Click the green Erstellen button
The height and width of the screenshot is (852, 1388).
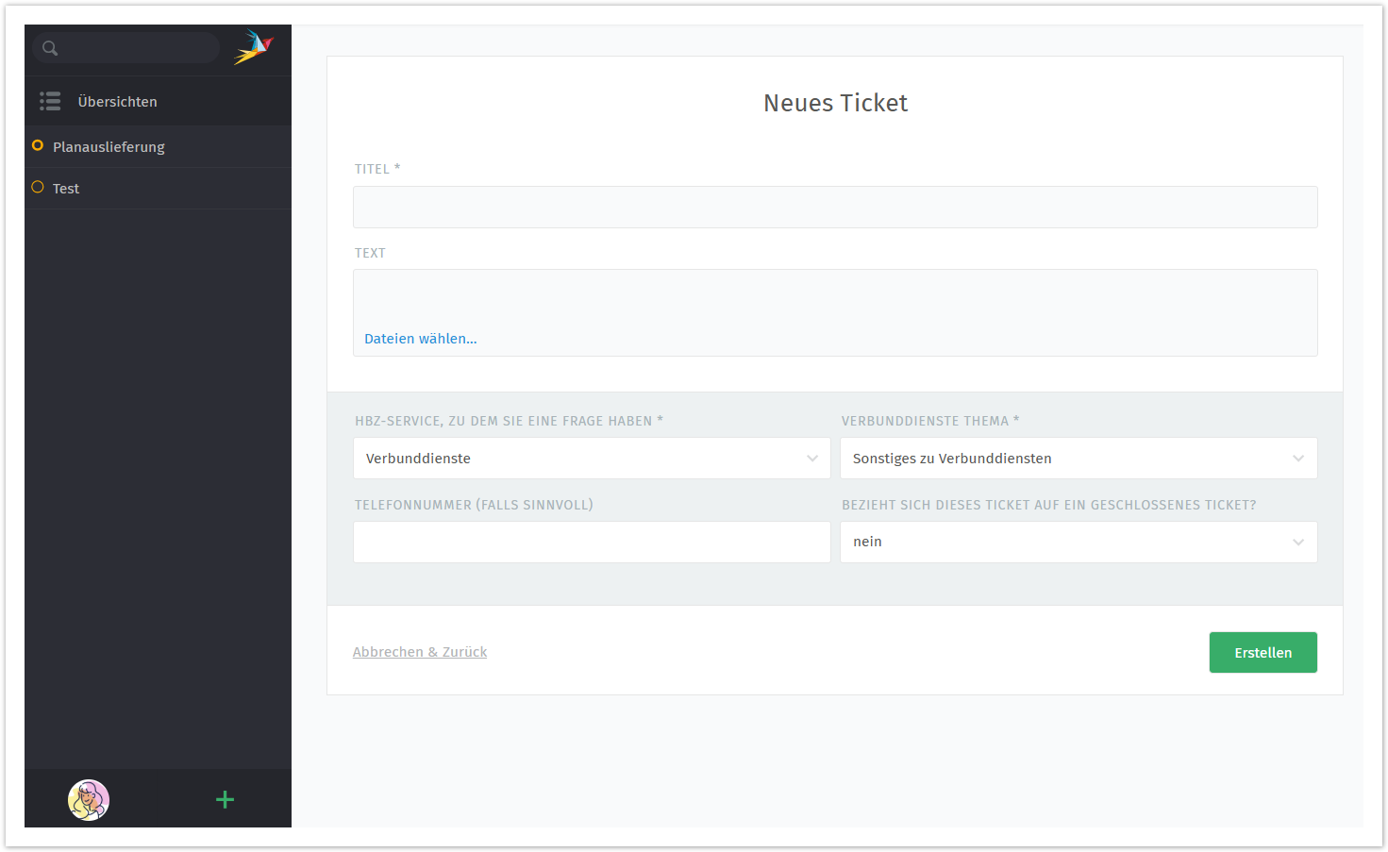click(1263, 653)
